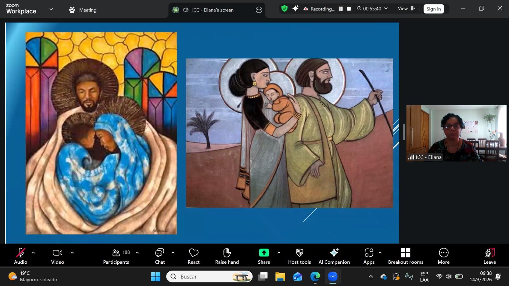Open the React emoji menu
The image size is (509, 286).
(x=193, y=256)
